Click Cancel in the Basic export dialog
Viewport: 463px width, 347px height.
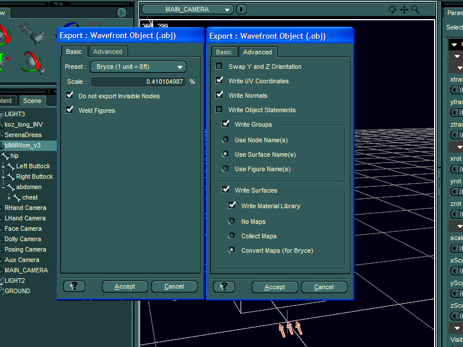(174, 286)
